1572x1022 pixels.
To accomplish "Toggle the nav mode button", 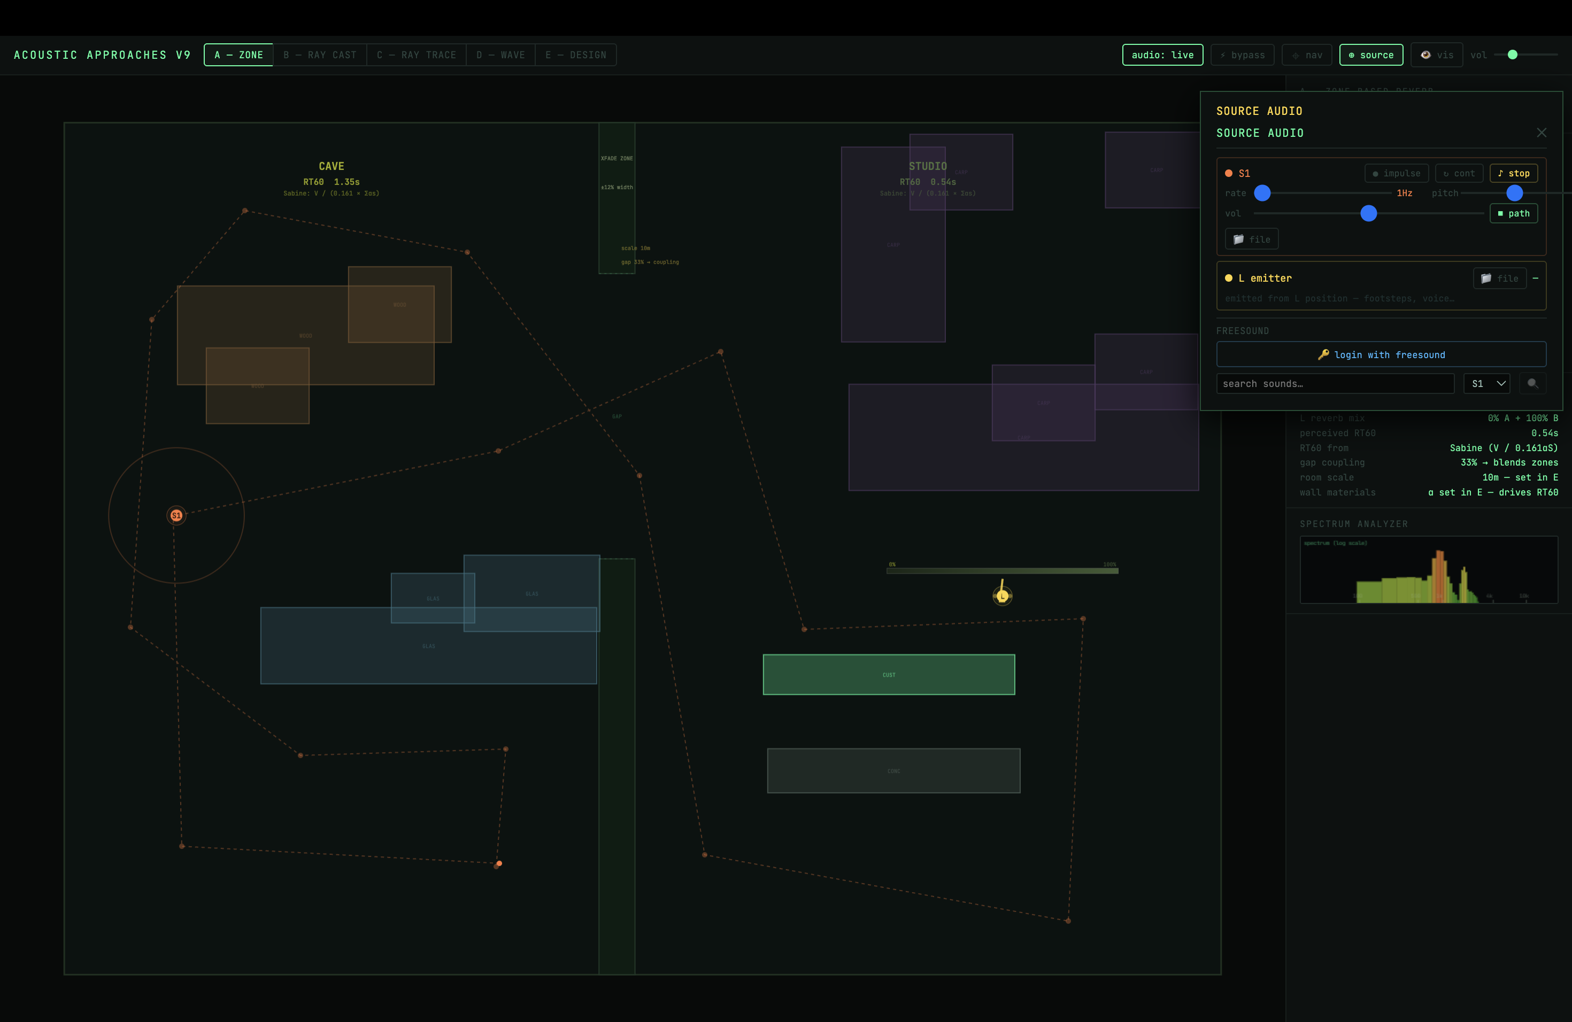I will [x=1307, y=55].
